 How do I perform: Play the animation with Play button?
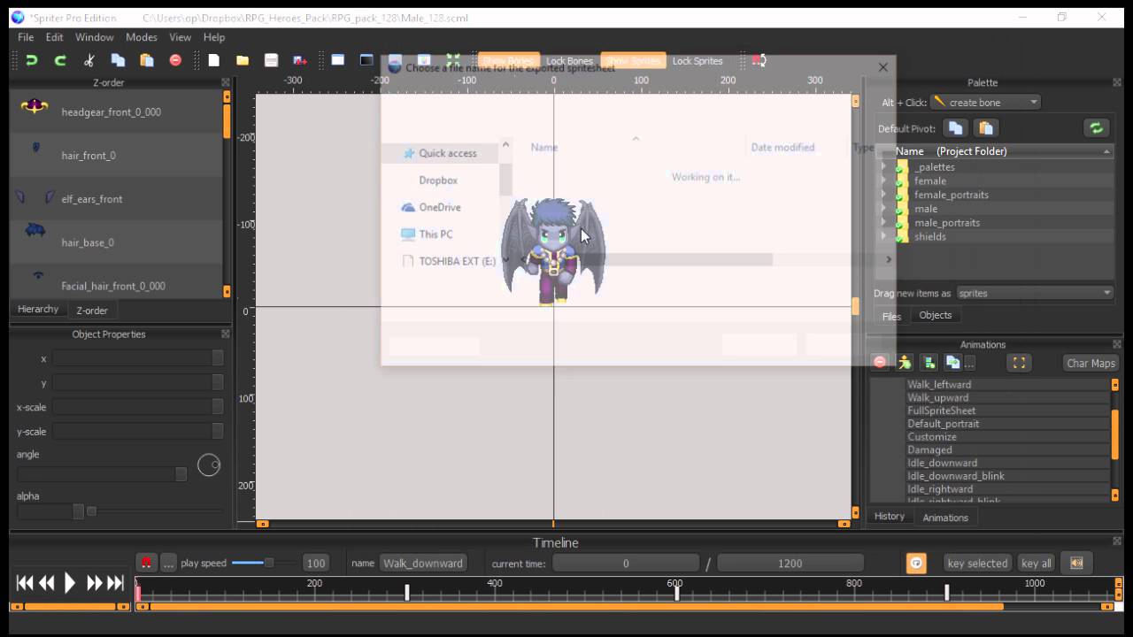click(x=70, y=583)
